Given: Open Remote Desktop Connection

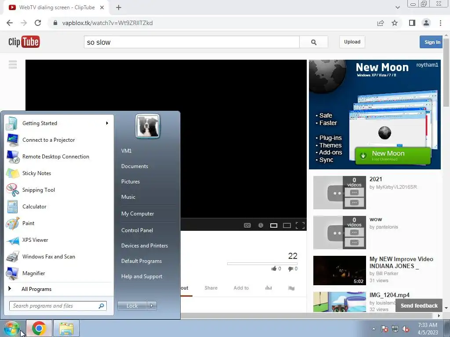Looking at the screenshot, I should pos(59,157).
